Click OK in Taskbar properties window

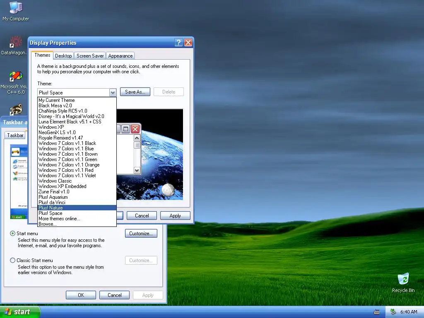point(81,295)
